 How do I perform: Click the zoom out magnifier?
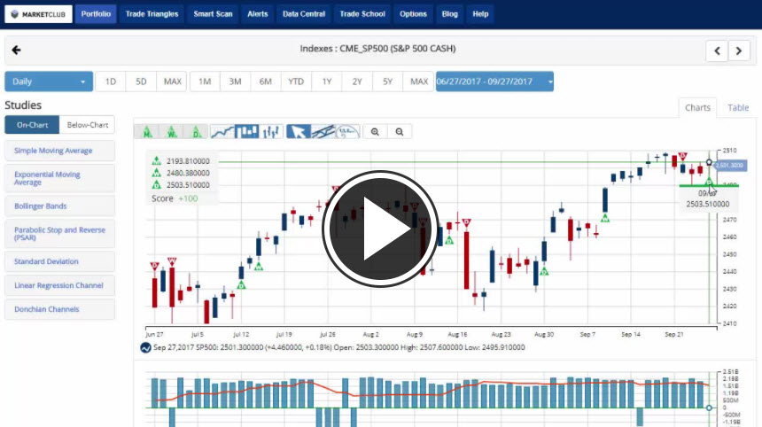400,131
